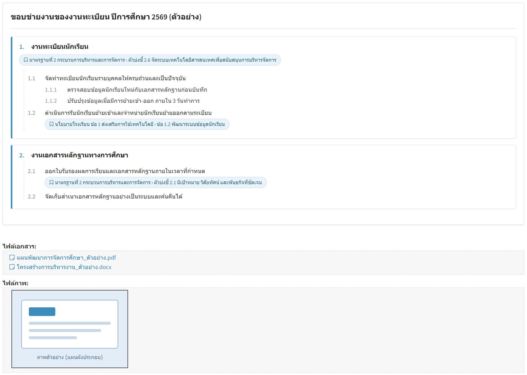Open โครงสร้างการบริหารงาน_ตัวอย่าง.docx link
The height and width of the screenshot is (375, 527).
click(x=64, y=267)
